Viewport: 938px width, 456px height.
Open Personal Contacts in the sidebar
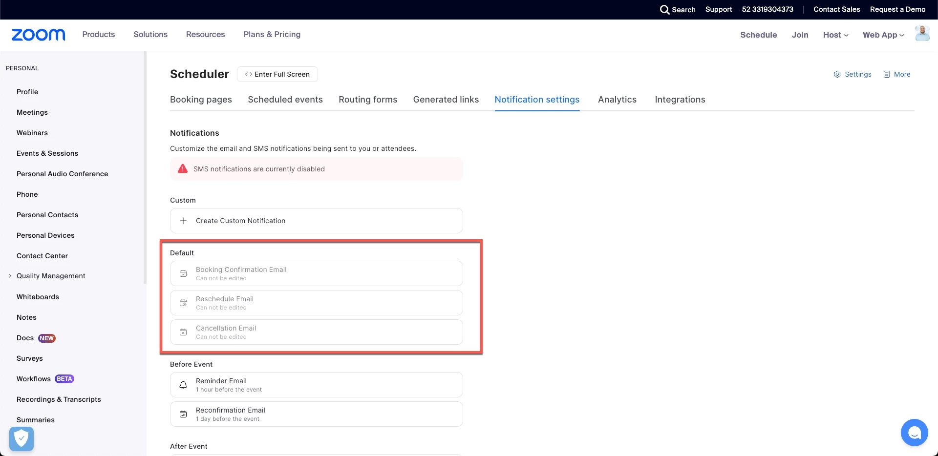[47, 215]
